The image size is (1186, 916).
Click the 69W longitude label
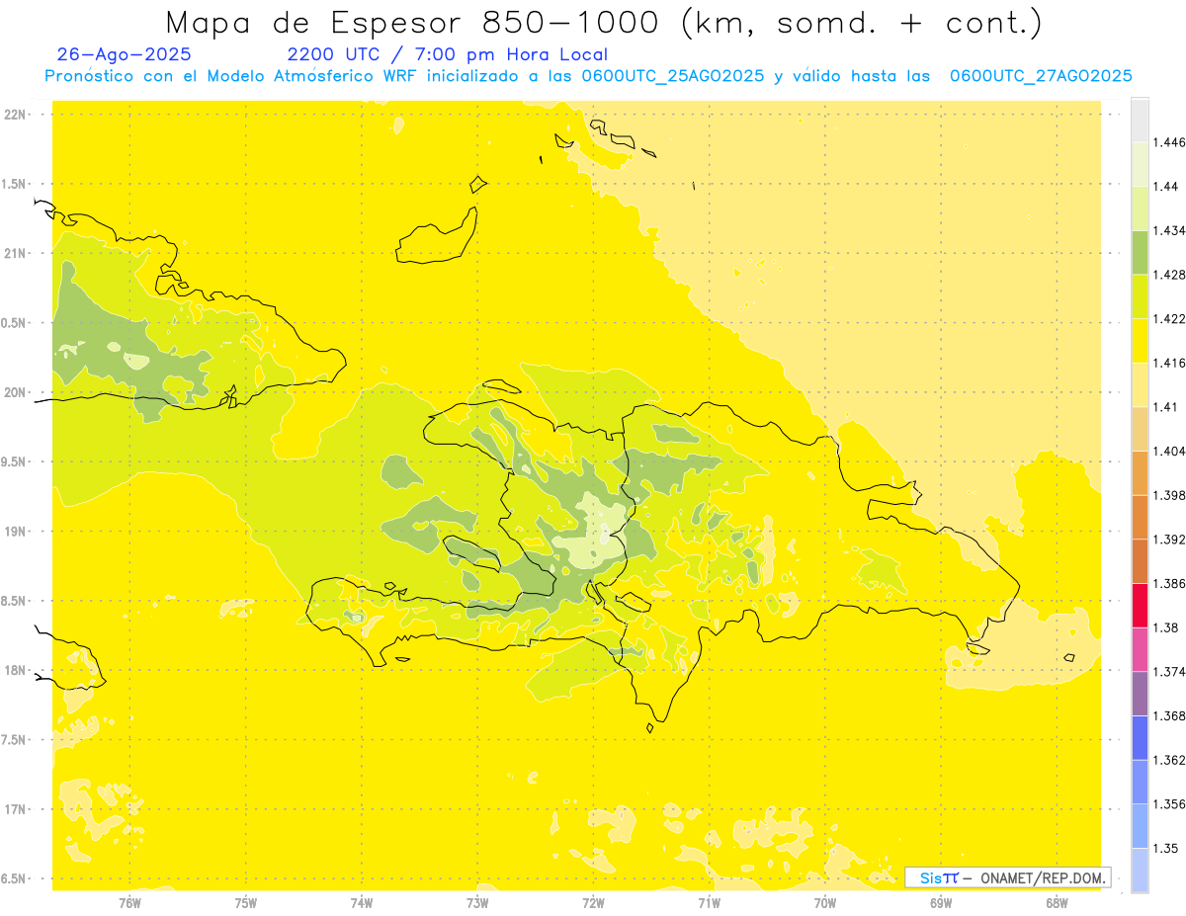pos(941,902)
